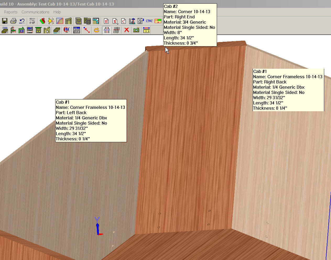Toggle the perspective view lines button
Viewport: 331px width, 260px height.
coord(106,30)
